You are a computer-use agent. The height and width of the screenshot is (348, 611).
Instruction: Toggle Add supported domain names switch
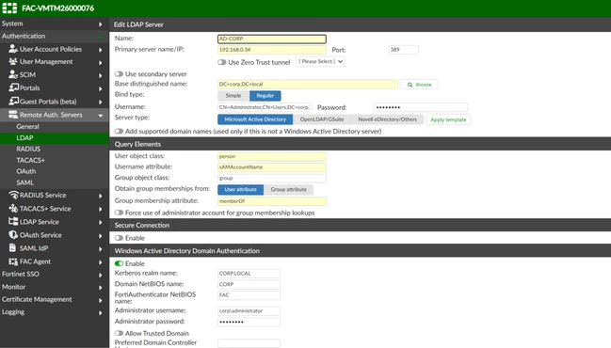[119, 131]
